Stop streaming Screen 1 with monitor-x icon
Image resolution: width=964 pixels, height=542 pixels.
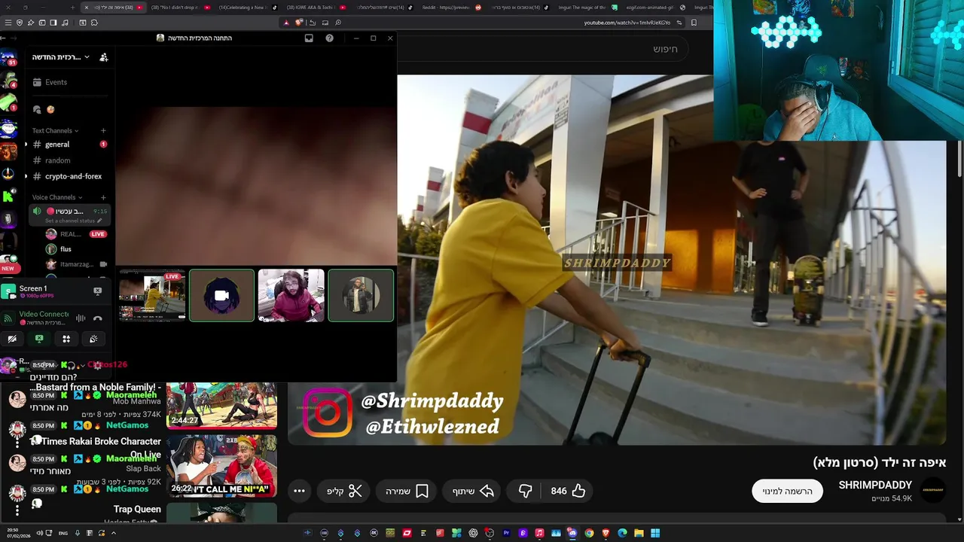(x=97, y=291)
